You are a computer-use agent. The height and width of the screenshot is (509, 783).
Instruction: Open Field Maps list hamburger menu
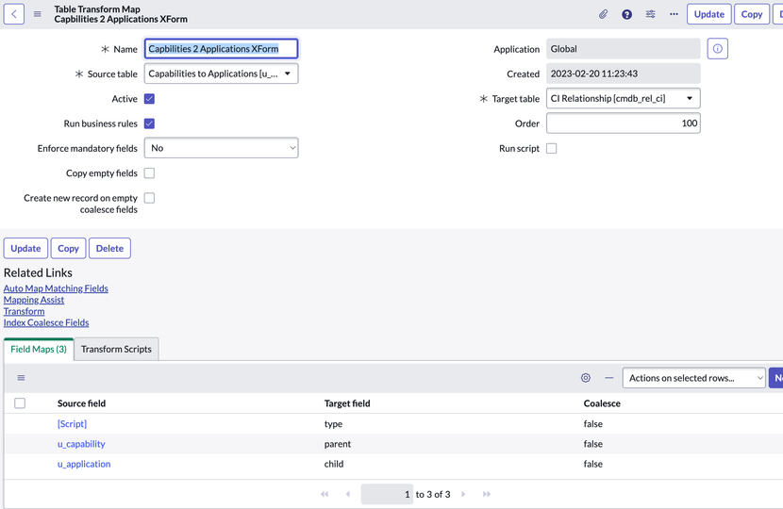[x=21, y=378]
